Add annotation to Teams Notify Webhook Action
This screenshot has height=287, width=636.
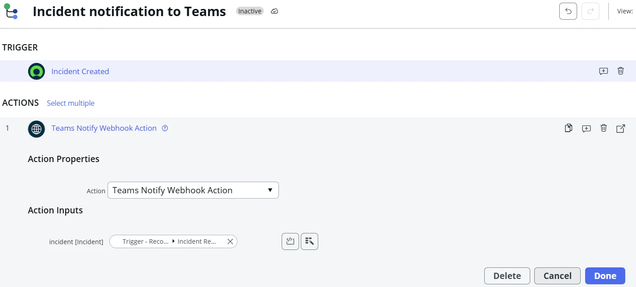pyautogui.click(x=586, y=129)
